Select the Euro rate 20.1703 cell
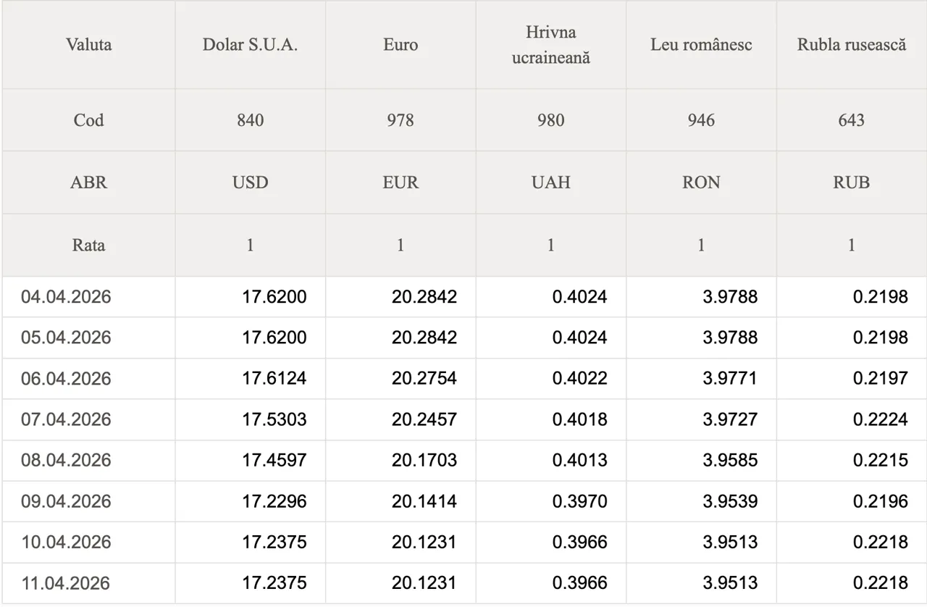The image size is (927, 607). tap(424, 461)
